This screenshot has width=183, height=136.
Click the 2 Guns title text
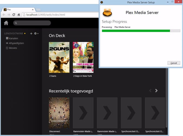pyautogui.click(x=53, y=76)
